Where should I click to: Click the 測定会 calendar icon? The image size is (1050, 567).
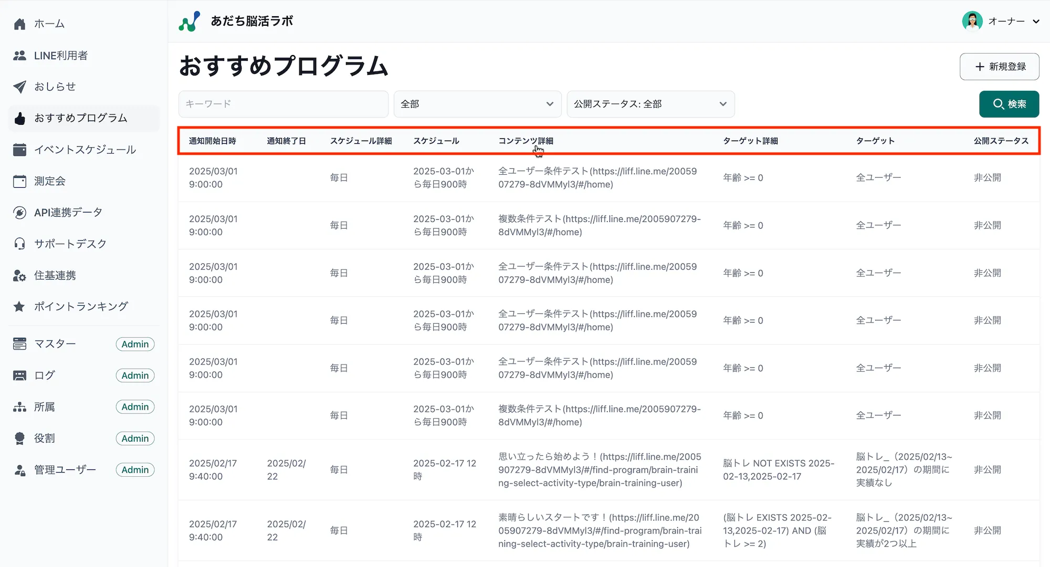pos(19,181)
